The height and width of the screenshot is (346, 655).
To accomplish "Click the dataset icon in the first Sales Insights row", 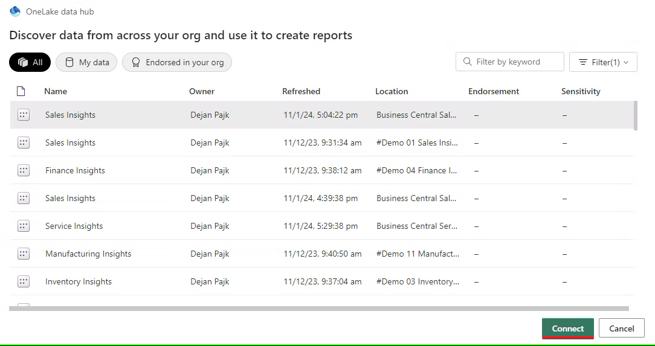I will point(24,115).
